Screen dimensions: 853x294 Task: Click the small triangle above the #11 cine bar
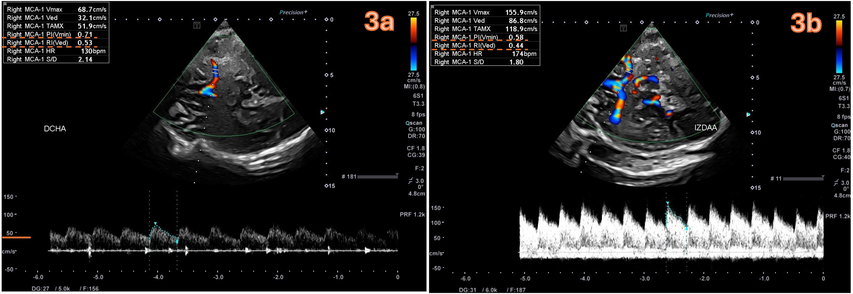(823, 176)
